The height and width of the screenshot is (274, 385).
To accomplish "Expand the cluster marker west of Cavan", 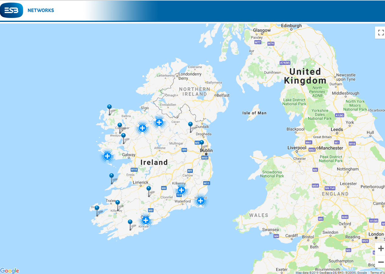I will [x=159, y=122].
